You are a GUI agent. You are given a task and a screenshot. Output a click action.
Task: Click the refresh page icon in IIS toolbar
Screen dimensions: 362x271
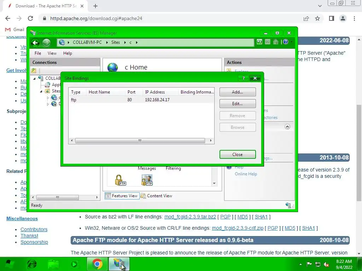(x=259, y=42)
